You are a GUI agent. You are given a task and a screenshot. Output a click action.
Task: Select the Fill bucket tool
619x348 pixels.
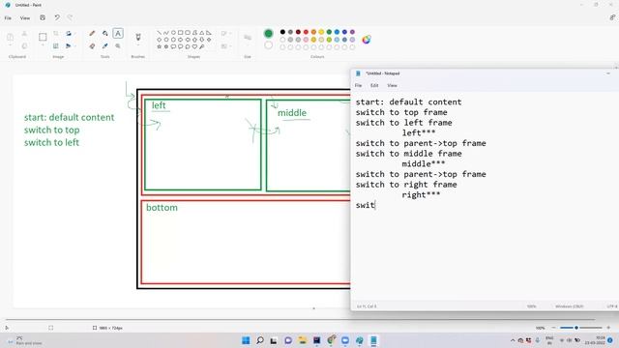pyautogui.click(x=105, y=34)
